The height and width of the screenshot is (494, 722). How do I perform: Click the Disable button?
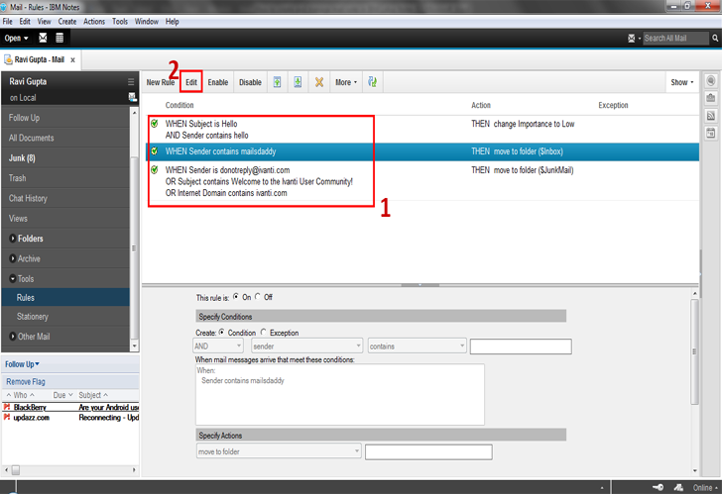[250, 82]
